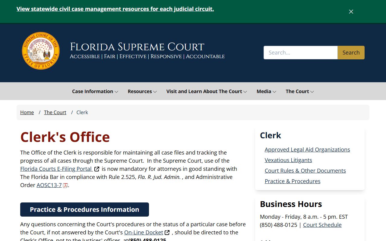Select the sidebar Clerk heading
386x241 pixels.
point(271,135)
